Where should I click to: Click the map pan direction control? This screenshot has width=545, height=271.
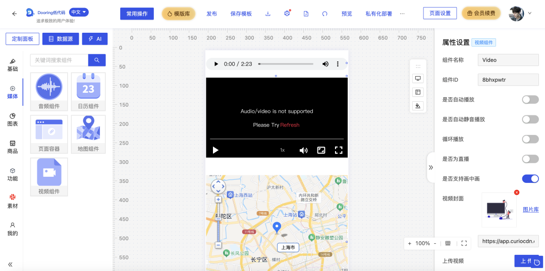219,187
